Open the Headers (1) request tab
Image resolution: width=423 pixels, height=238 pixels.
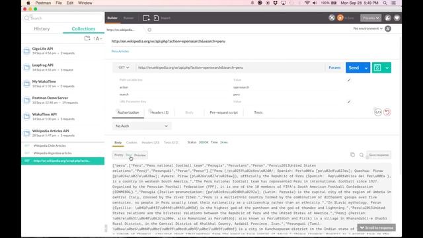159,112
